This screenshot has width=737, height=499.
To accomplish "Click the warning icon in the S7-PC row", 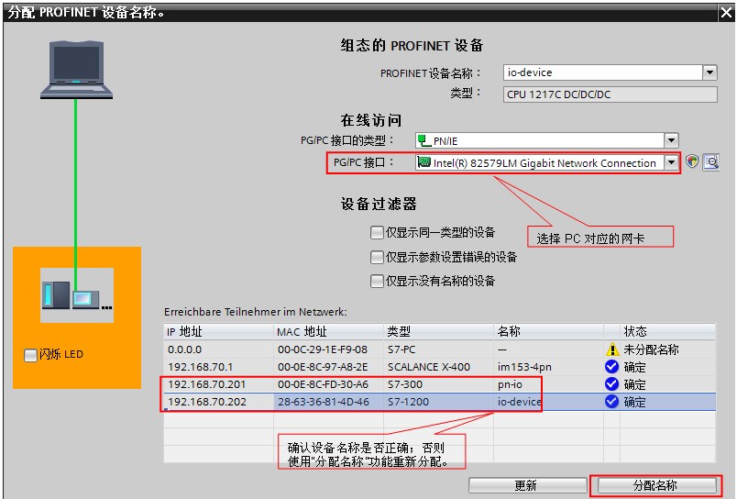I will pos(612,349).
